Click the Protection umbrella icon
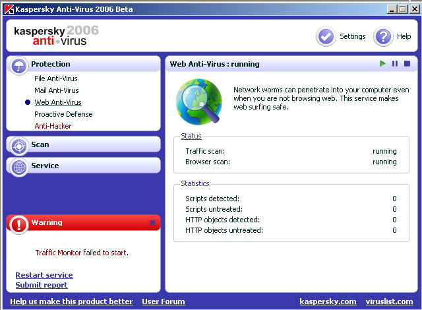Image resolution: width=422 pixels, height=310 pixels. tap(18, 65)
